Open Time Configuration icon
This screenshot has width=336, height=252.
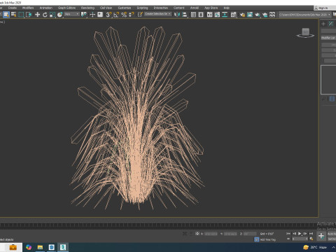311,239
